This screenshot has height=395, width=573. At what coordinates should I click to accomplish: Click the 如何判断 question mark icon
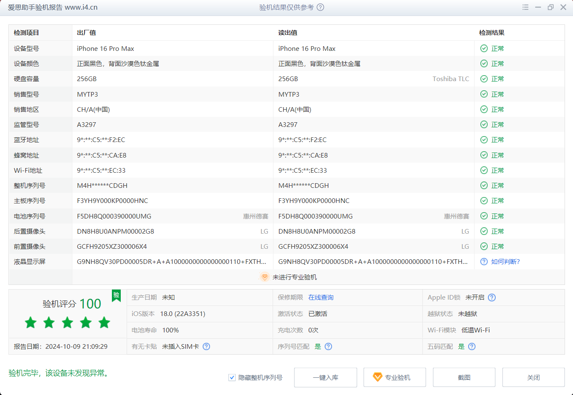point(484,262)
